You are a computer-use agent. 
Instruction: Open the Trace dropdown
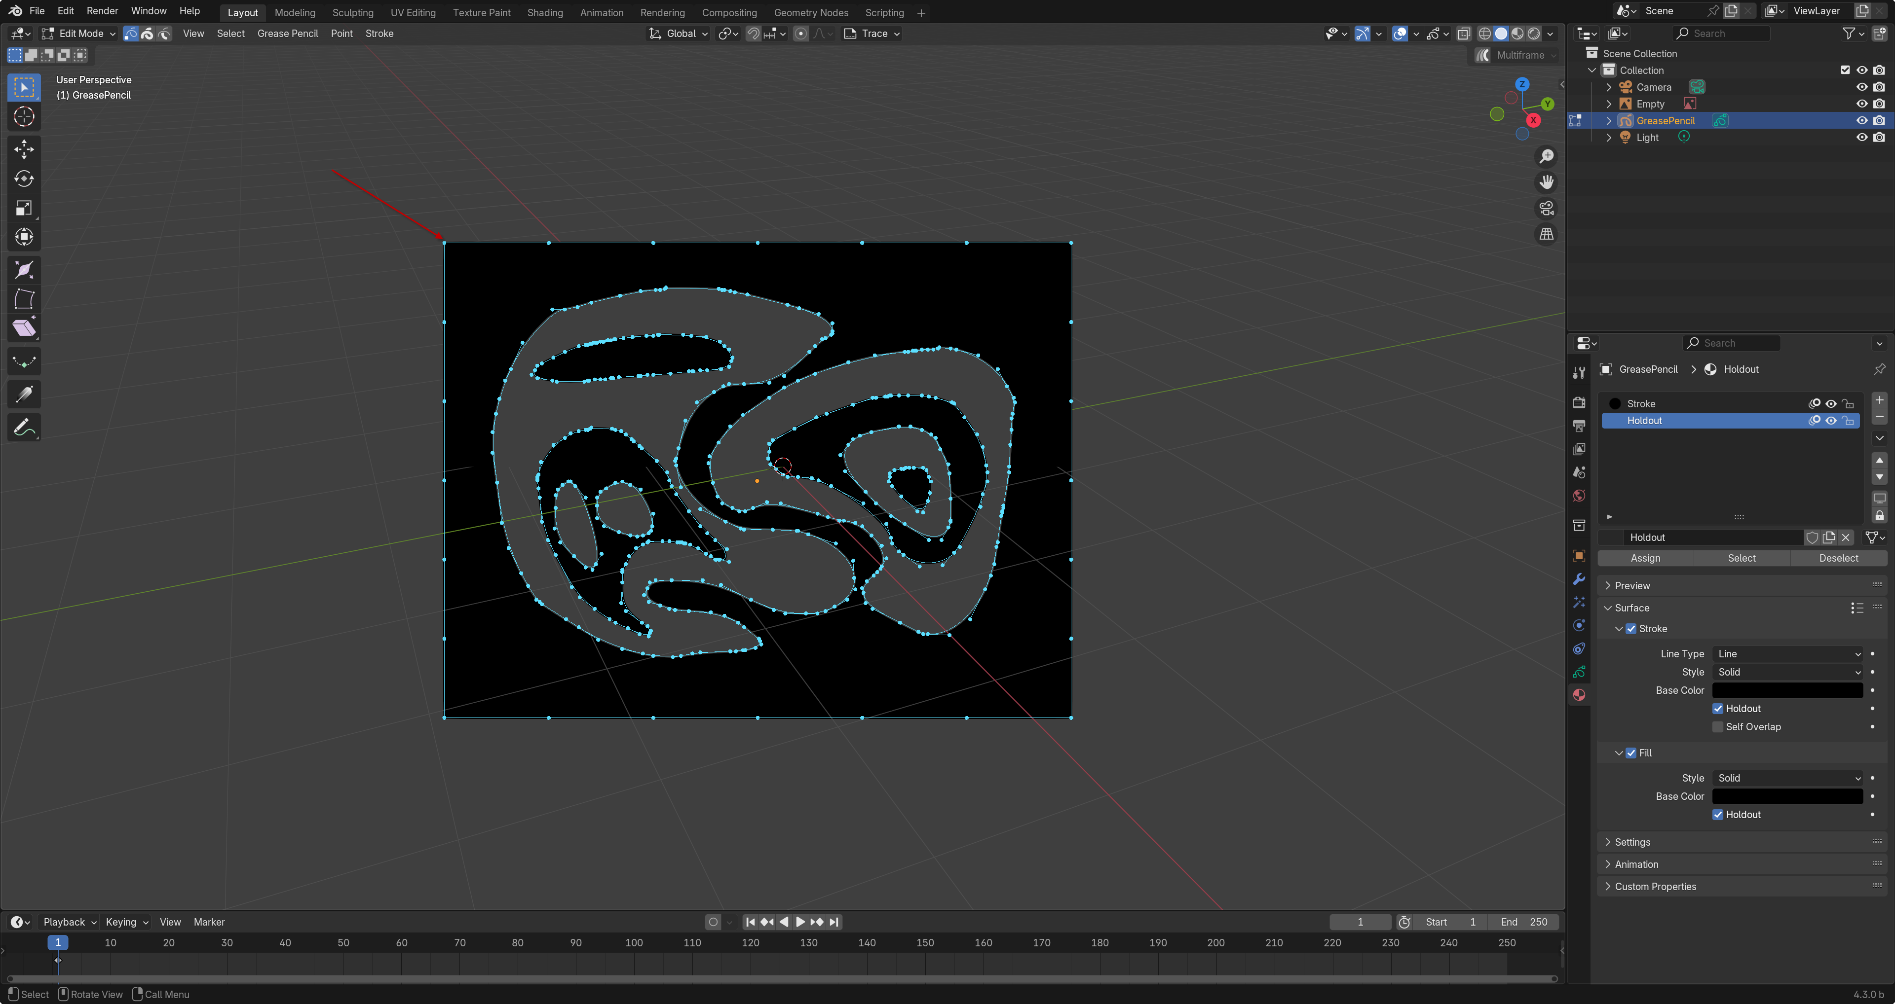(x=872, y=34)
